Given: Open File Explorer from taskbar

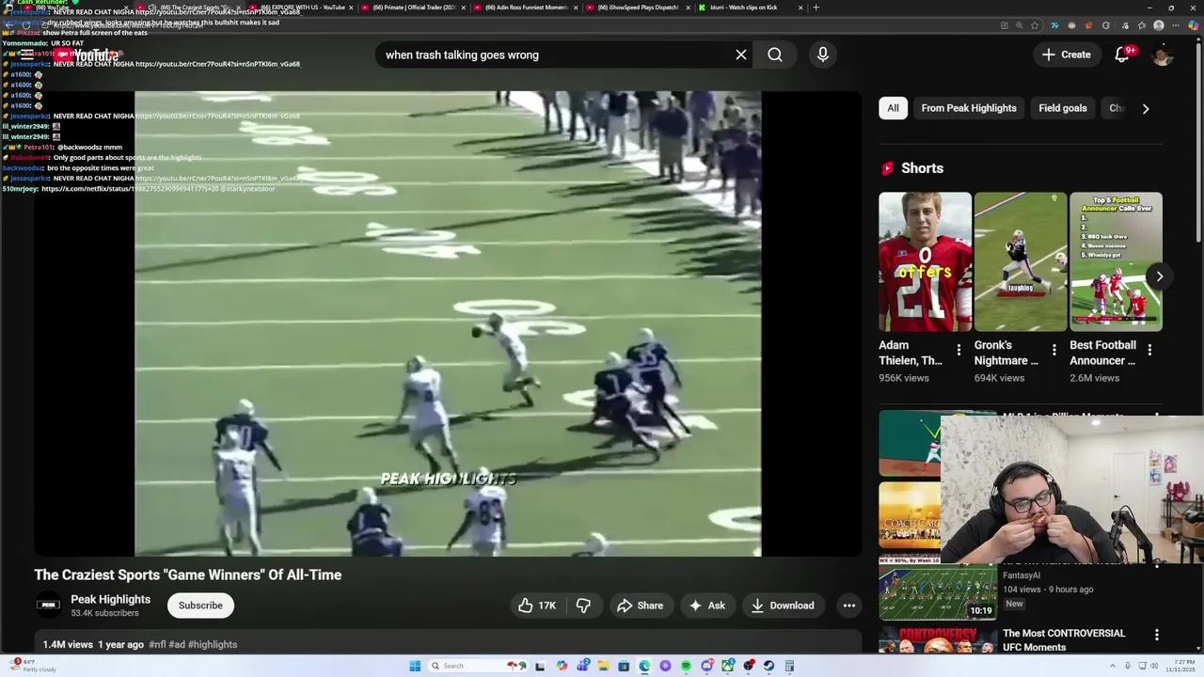Looking at the screenshot, I should point(604,666).
